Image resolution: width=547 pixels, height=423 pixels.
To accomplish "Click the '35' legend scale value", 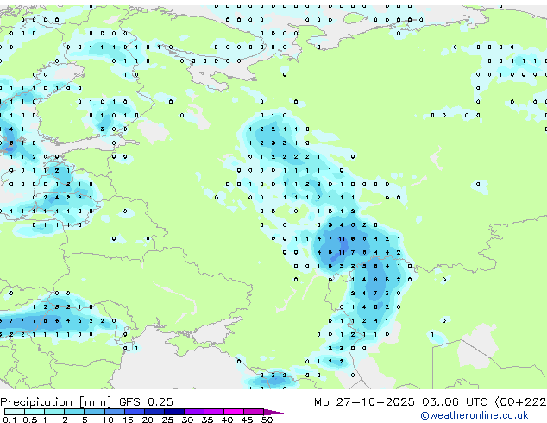I will click(x=208, y=420).
